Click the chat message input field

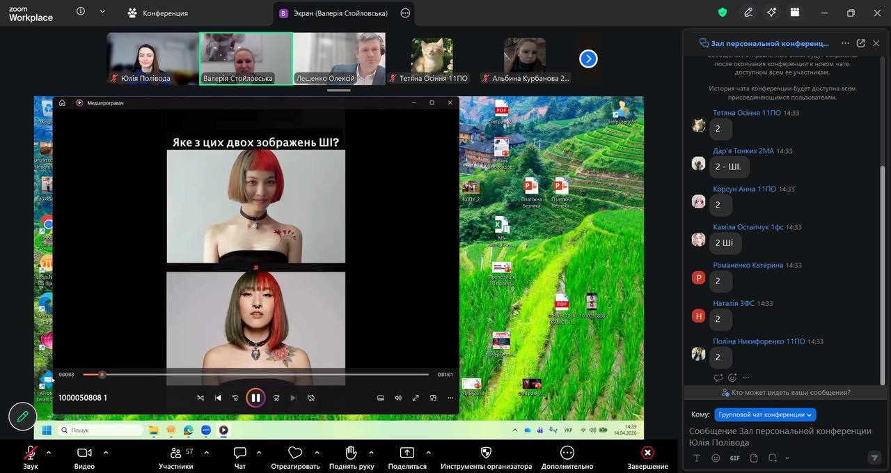780,436
